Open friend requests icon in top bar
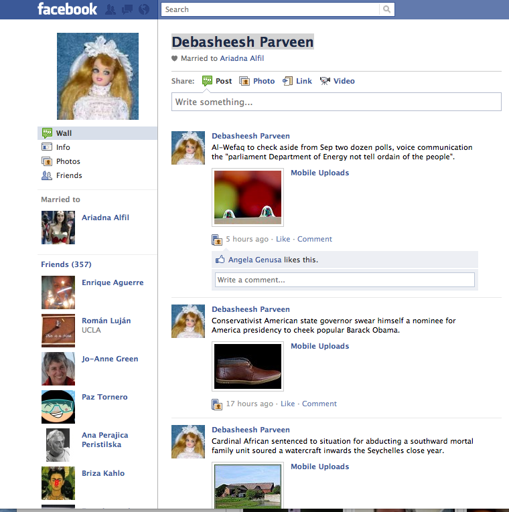 pos(111,9)
